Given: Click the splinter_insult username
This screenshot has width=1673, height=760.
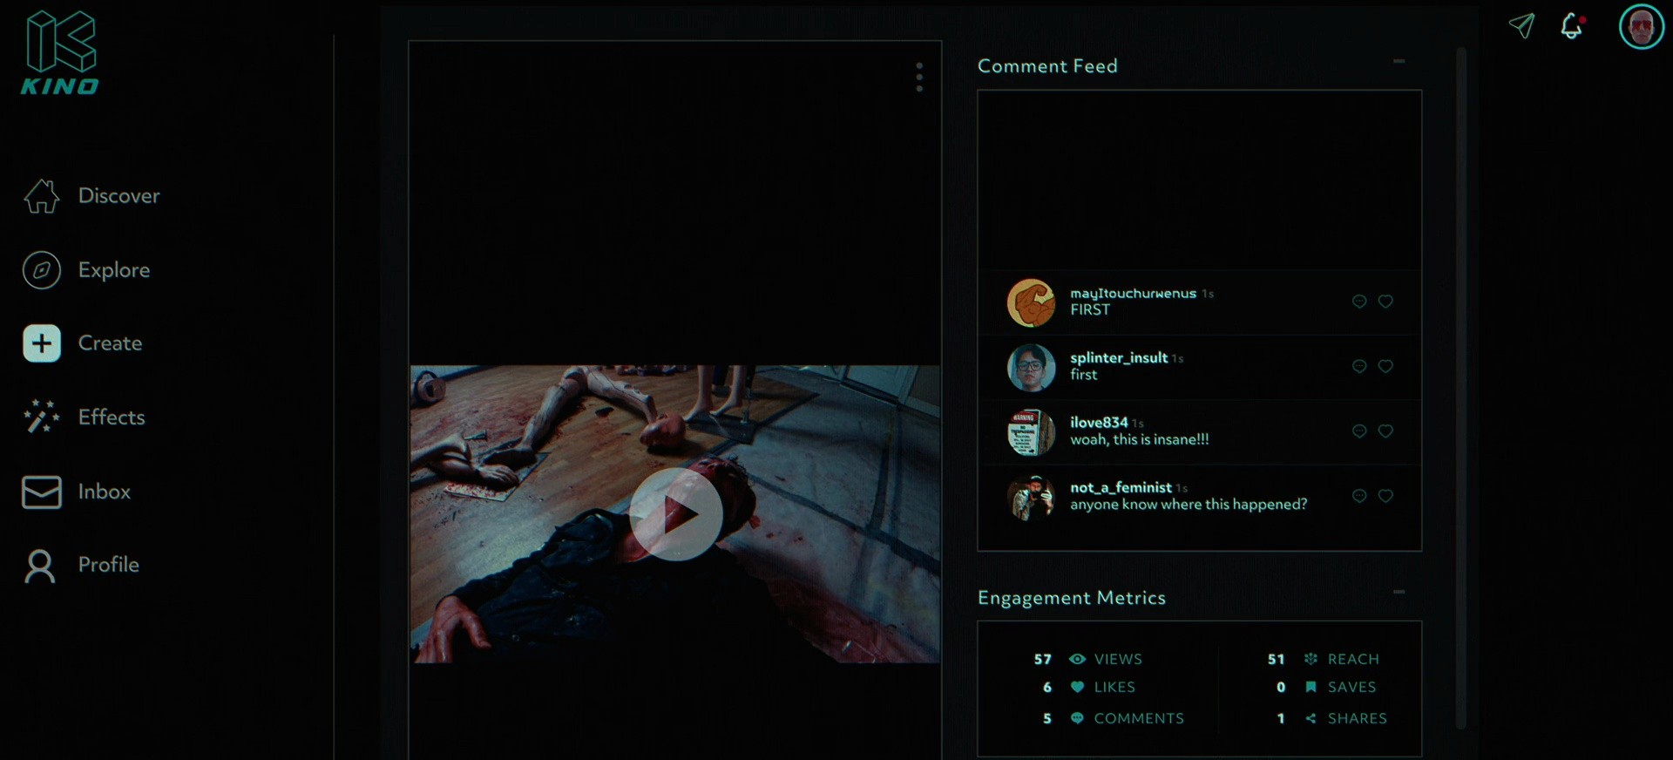Looking at the screenshot, I should (x=1119, y=358).
